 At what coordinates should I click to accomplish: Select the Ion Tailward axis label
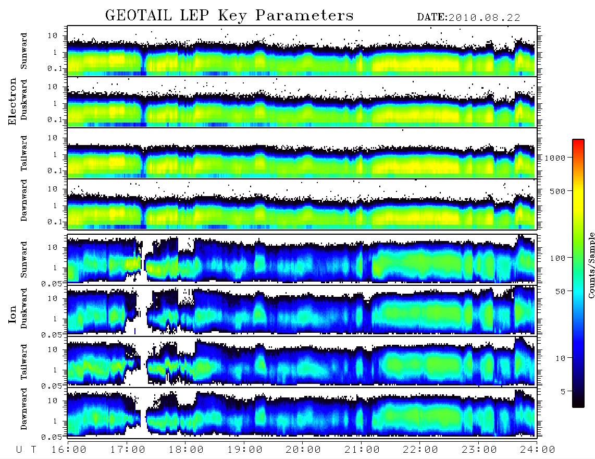pos(24,362)
